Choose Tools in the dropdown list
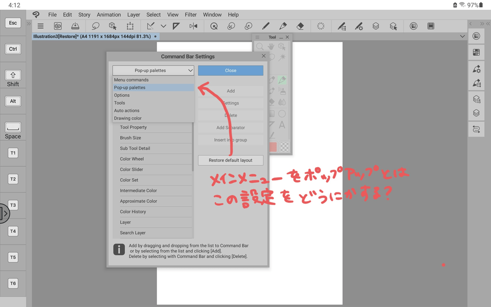Viewport: 491px width, 307px height. coord(153,103)
